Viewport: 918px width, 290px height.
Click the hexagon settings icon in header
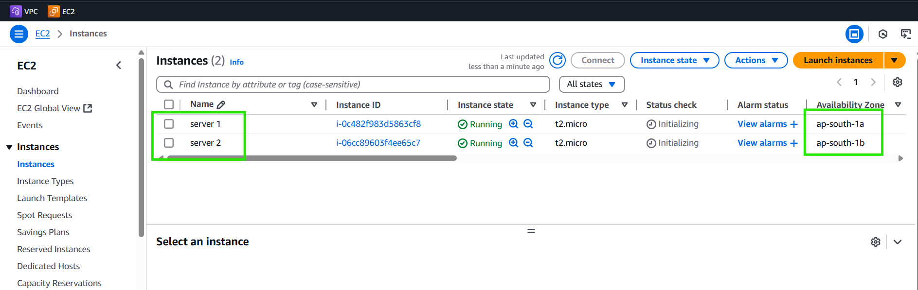click(x=883, y=34)
